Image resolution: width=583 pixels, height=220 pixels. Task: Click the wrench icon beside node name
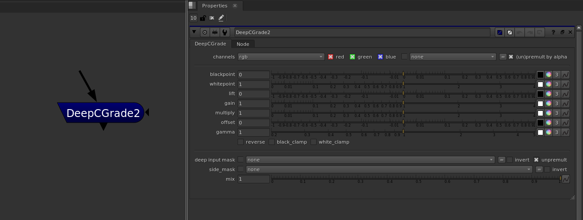224,32
